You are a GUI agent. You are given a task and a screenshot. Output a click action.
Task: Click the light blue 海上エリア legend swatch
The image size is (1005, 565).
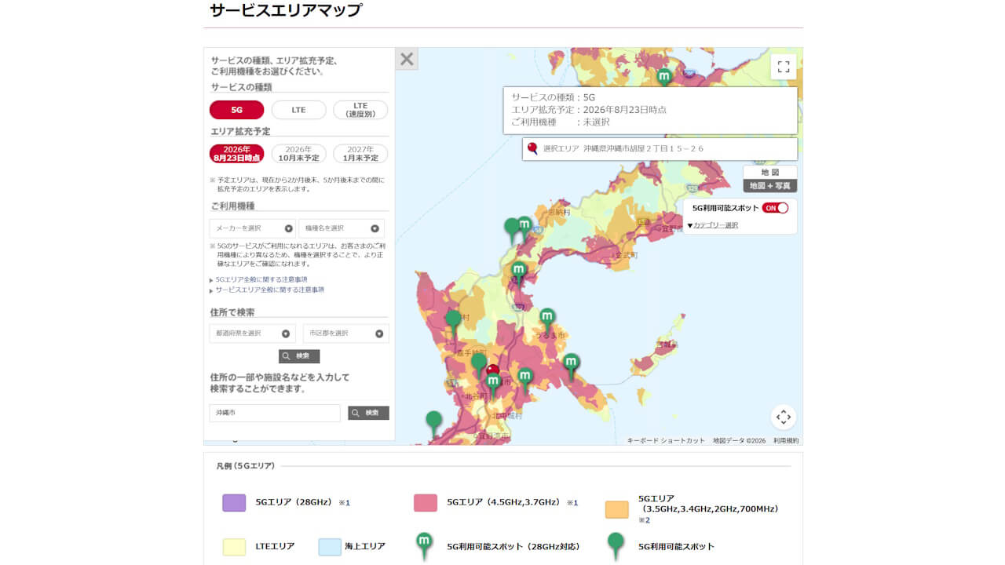(330, 546)
